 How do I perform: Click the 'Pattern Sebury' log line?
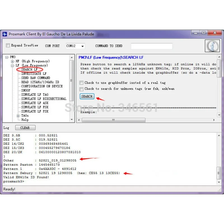(62, 173)
